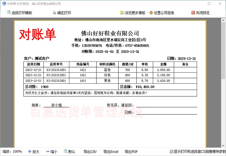Screen dimensions: 226x156
Task: Browse more templates via 浏览更多模板
Action: [133, 13]
